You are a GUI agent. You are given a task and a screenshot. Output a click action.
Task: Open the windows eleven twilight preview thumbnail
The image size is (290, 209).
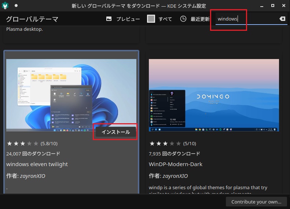(x=71, y=95)
